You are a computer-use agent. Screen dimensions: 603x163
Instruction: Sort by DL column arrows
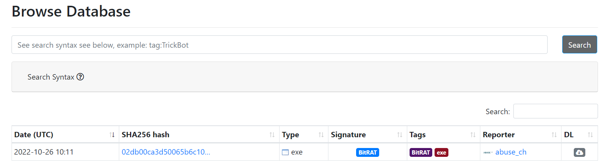pos(590,135)
